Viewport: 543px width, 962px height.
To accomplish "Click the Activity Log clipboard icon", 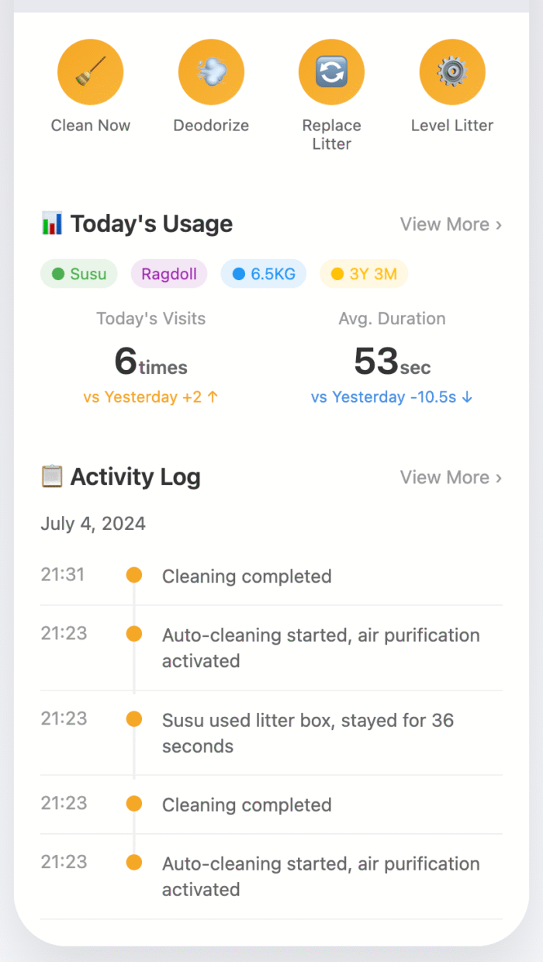I will click(52, 476).
